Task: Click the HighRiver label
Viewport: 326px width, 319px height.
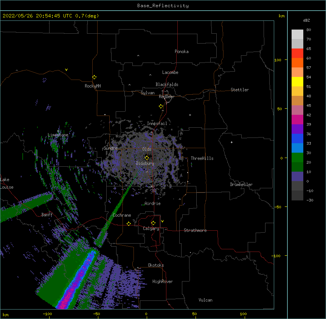Action: (x=163, y=281)
